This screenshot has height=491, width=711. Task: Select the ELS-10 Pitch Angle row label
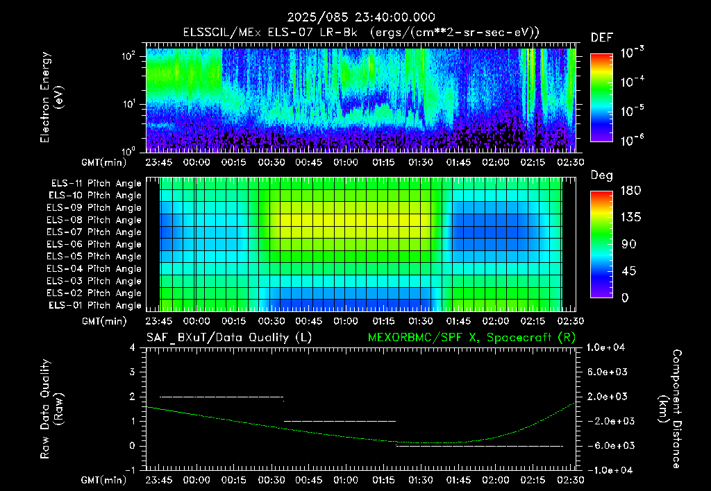[x=95, y=196]
